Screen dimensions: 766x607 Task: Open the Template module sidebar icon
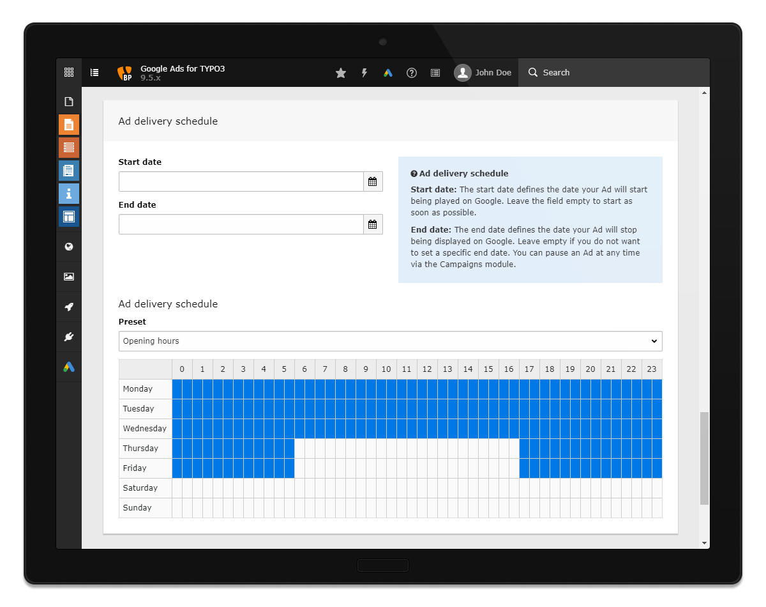69,217
